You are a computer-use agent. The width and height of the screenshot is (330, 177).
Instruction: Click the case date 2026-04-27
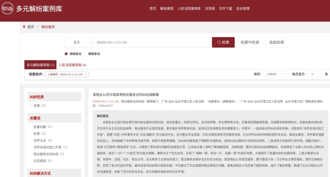106,106
